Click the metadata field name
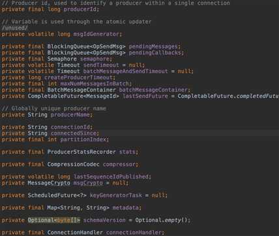Image resolution: width=279 pixels, height=236 pixels. pos(126,207)
